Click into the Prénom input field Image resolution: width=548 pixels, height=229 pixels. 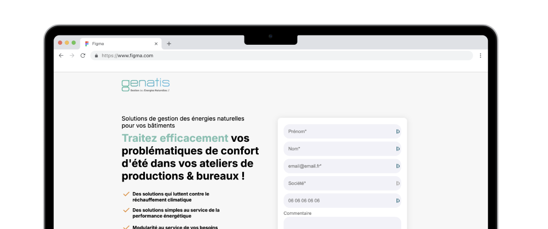tap(336, 131)
